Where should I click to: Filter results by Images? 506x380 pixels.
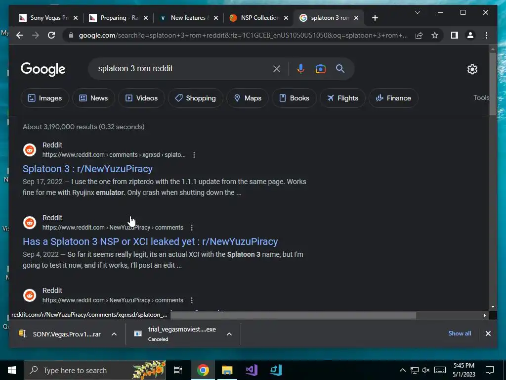44,98
